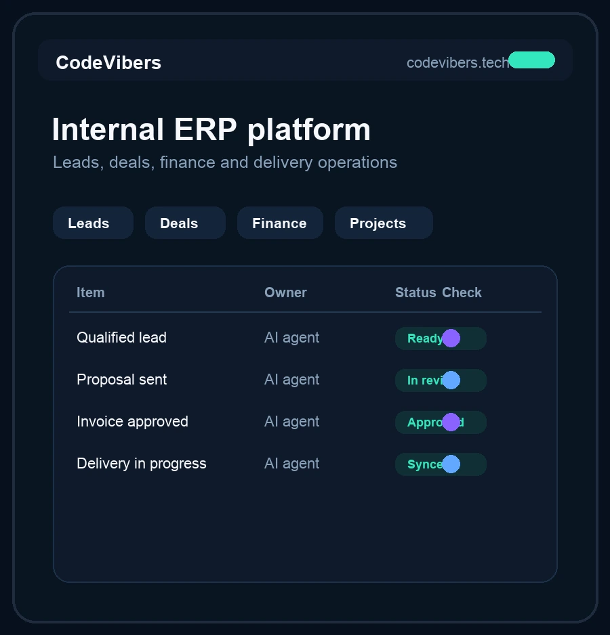Screen dimensions: 610x635
Task: Click the codevibers.tech link
Action: point(458,63)
